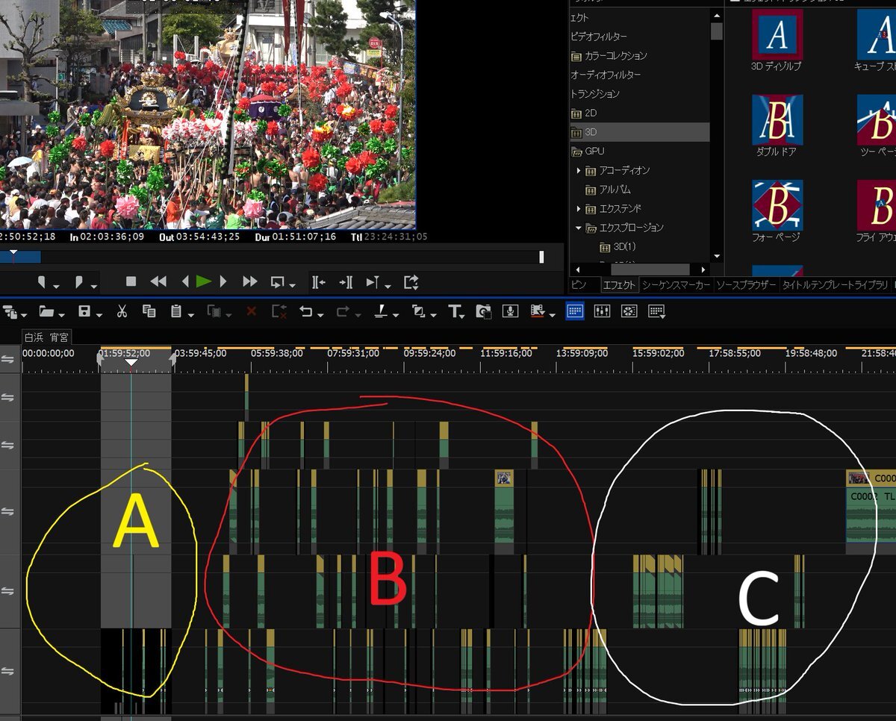Screen dimensions: 896x721
Task: Click the camera-folder icon beside the T icon
Action: (x=484, y=312)
